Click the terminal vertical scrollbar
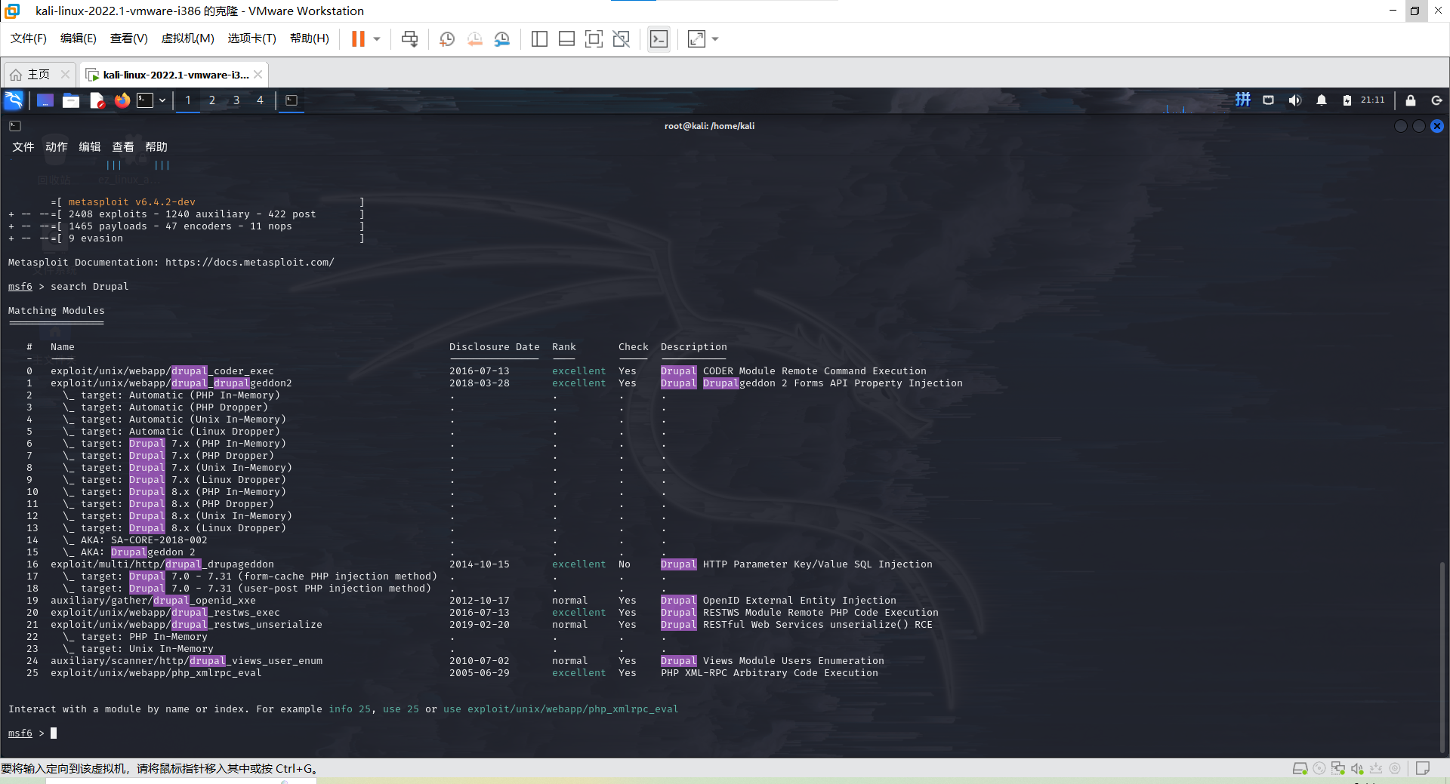The height and width of the screenshot is (784, 1450). [x=1442, y=656]
